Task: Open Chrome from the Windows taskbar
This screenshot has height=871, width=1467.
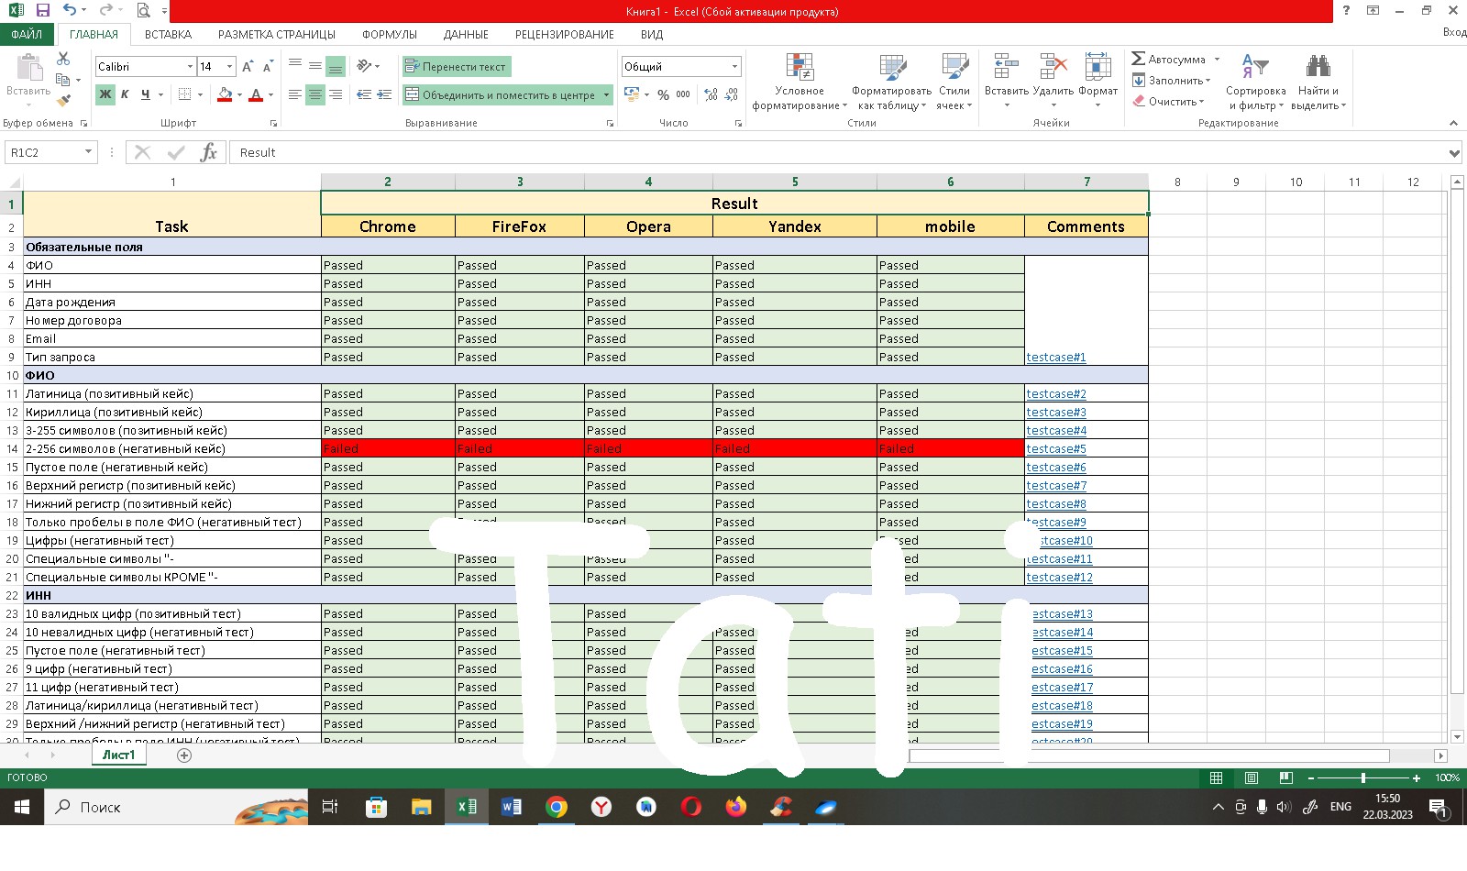Action: click(x=557, y=807)
